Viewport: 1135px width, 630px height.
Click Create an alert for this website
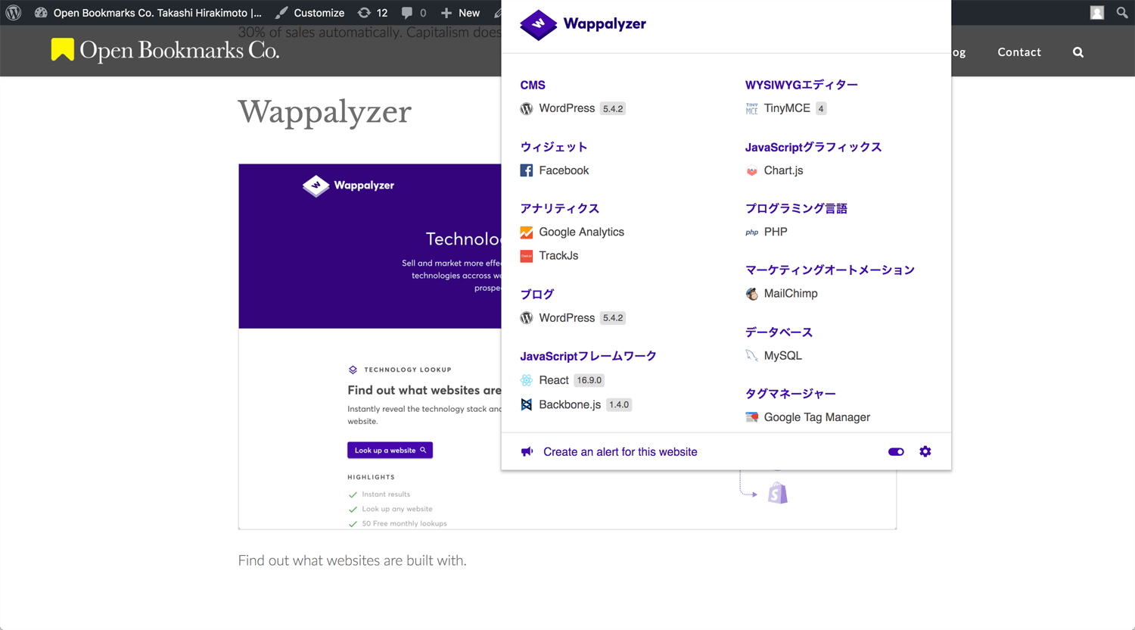point(620,452)
